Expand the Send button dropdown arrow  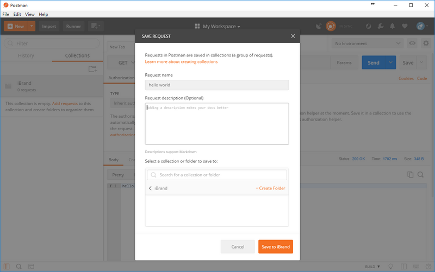[x=390, y=62]
